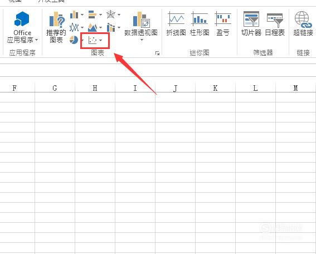Insert a Hyperlink (超链接)
Viewport: 316px width, 254px height.
(303, 24)
